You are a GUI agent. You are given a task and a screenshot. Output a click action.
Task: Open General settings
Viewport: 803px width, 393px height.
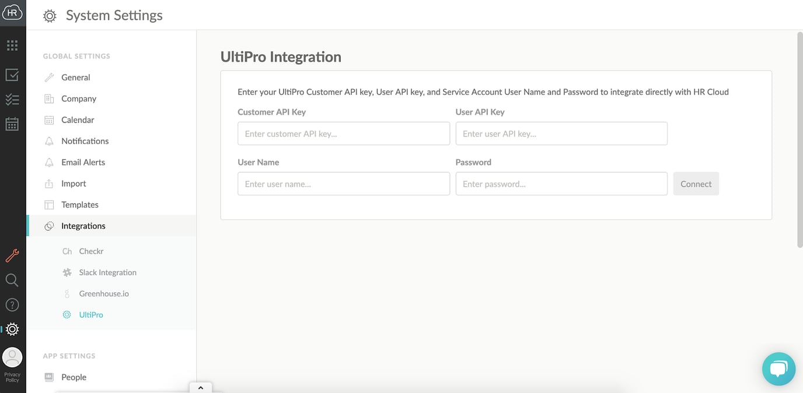[x=75, y=77]
